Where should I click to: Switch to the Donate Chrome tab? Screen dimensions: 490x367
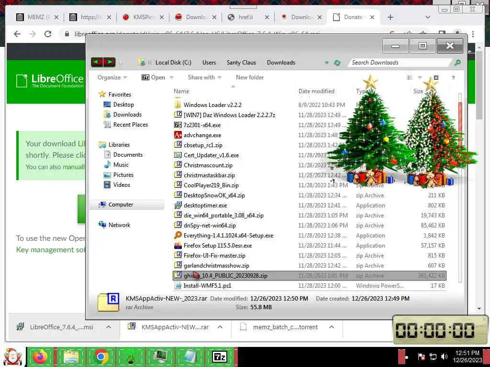point(353,17)
